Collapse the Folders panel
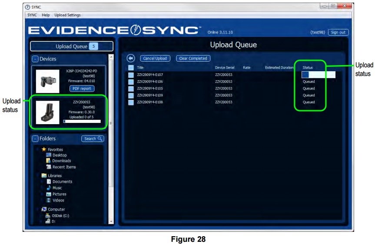The height and width of the screenshot is (244, 375). 35,139
